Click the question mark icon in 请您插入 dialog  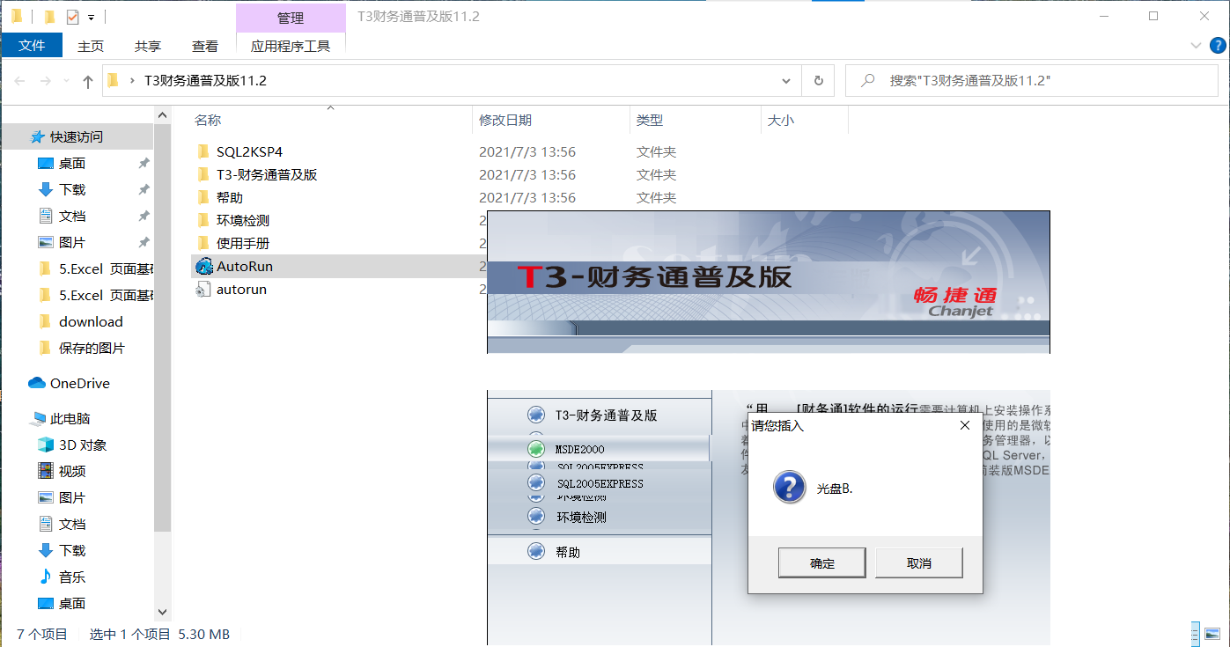tap(790, 487)
